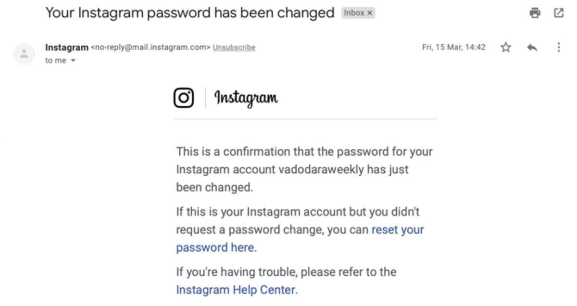Click the Inbox chip beside the subject

click(x=355, y=13)
